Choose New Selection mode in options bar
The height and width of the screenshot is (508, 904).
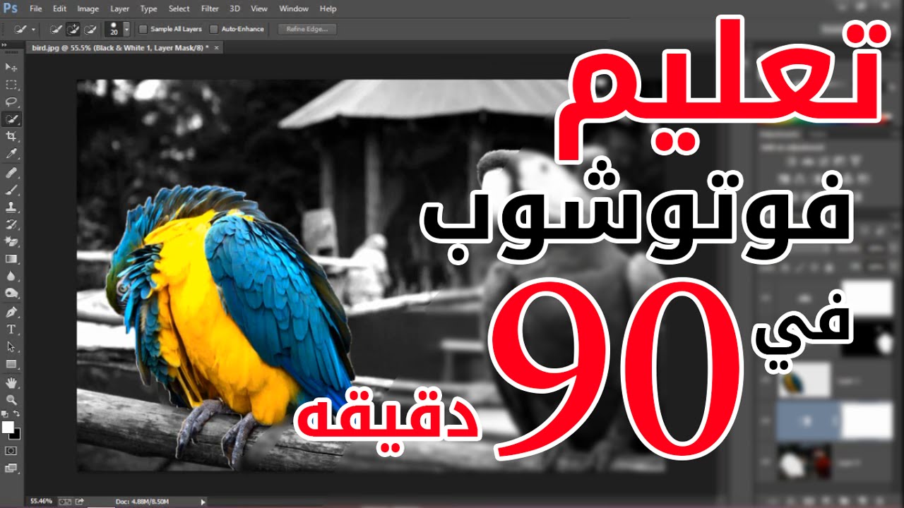(56, 30)
